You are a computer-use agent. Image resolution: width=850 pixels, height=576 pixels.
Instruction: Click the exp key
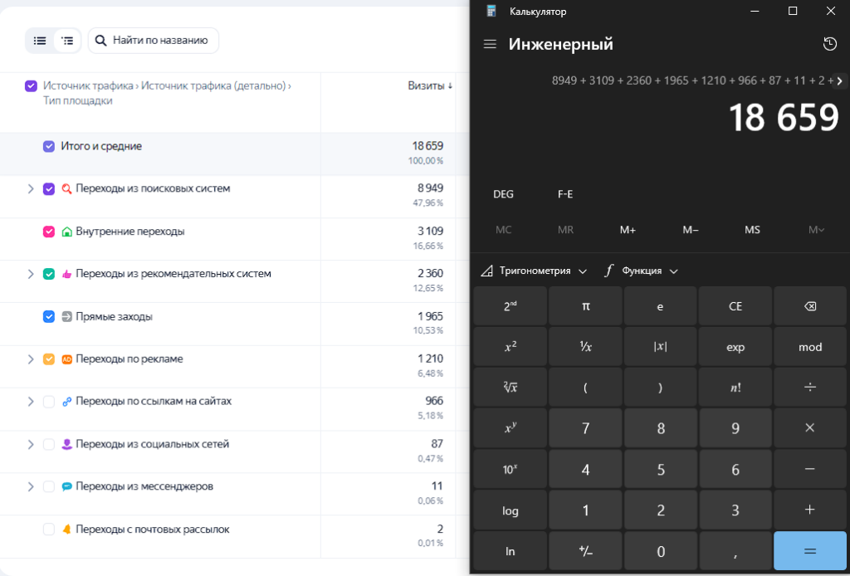pyautogui.click(x=735, y=347)
